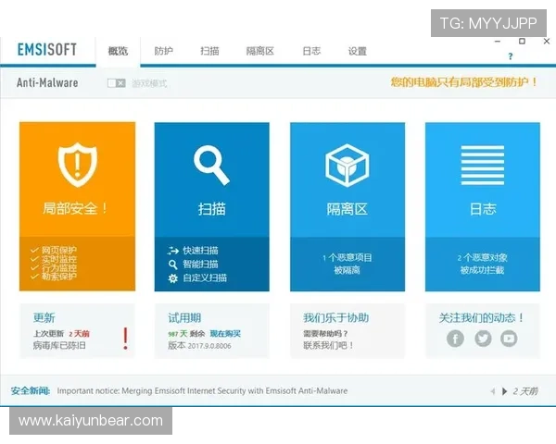This screenshot has width=556, height=444.
Task: Switch to the 防护 tab
Action: (x=163, y=51)
